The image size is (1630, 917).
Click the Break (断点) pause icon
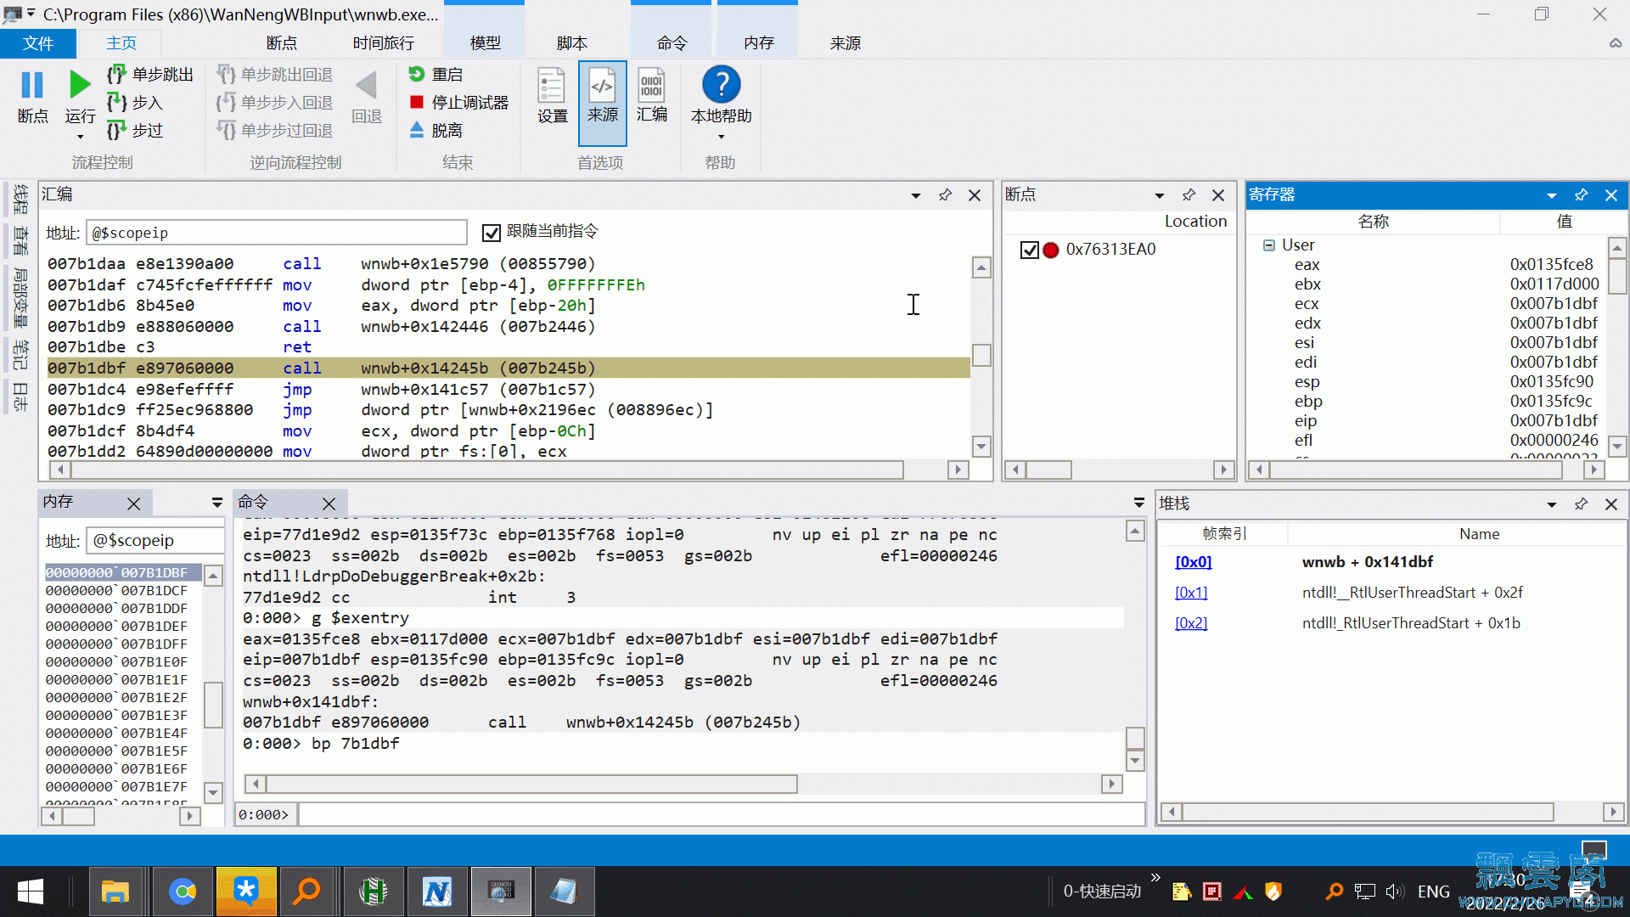32,85
